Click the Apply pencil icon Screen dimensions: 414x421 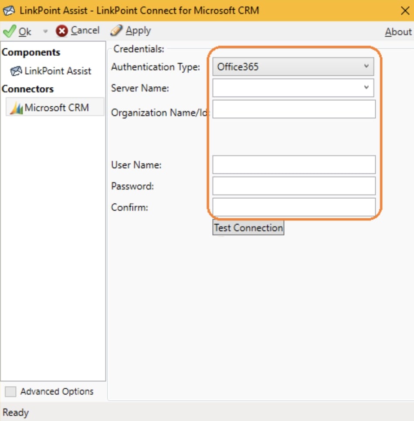(116, 31)
